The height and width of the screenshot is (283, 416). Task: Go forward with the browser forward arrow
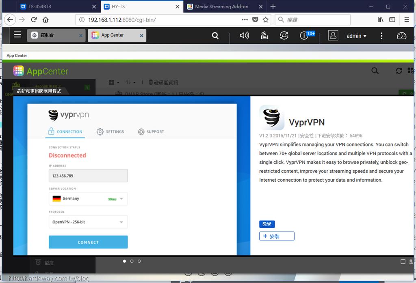[x=22, y=20]
